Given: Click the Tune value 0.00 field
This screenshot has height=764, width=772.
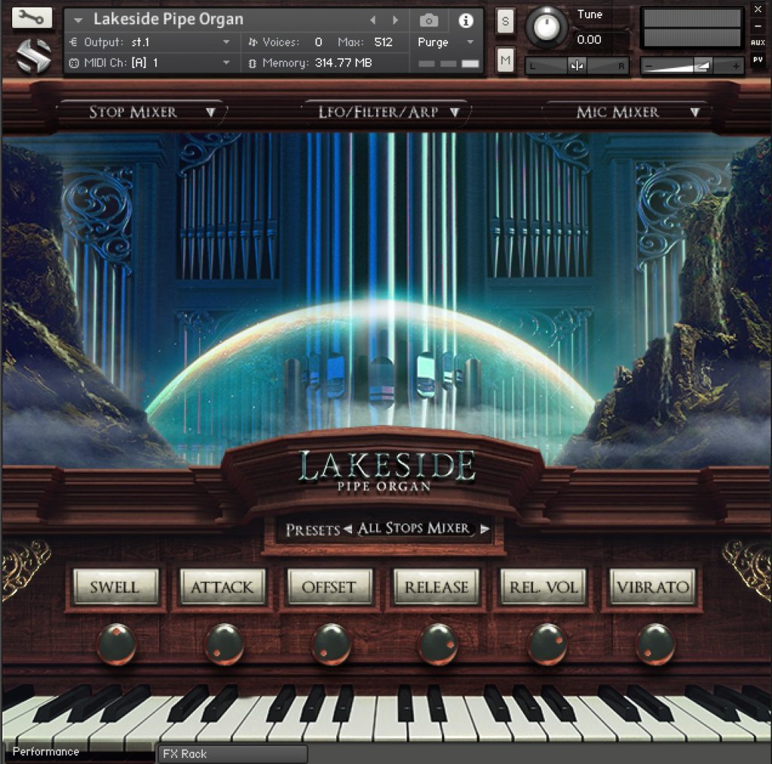Looking at the screenshot, I should click(x=590, y=39).
